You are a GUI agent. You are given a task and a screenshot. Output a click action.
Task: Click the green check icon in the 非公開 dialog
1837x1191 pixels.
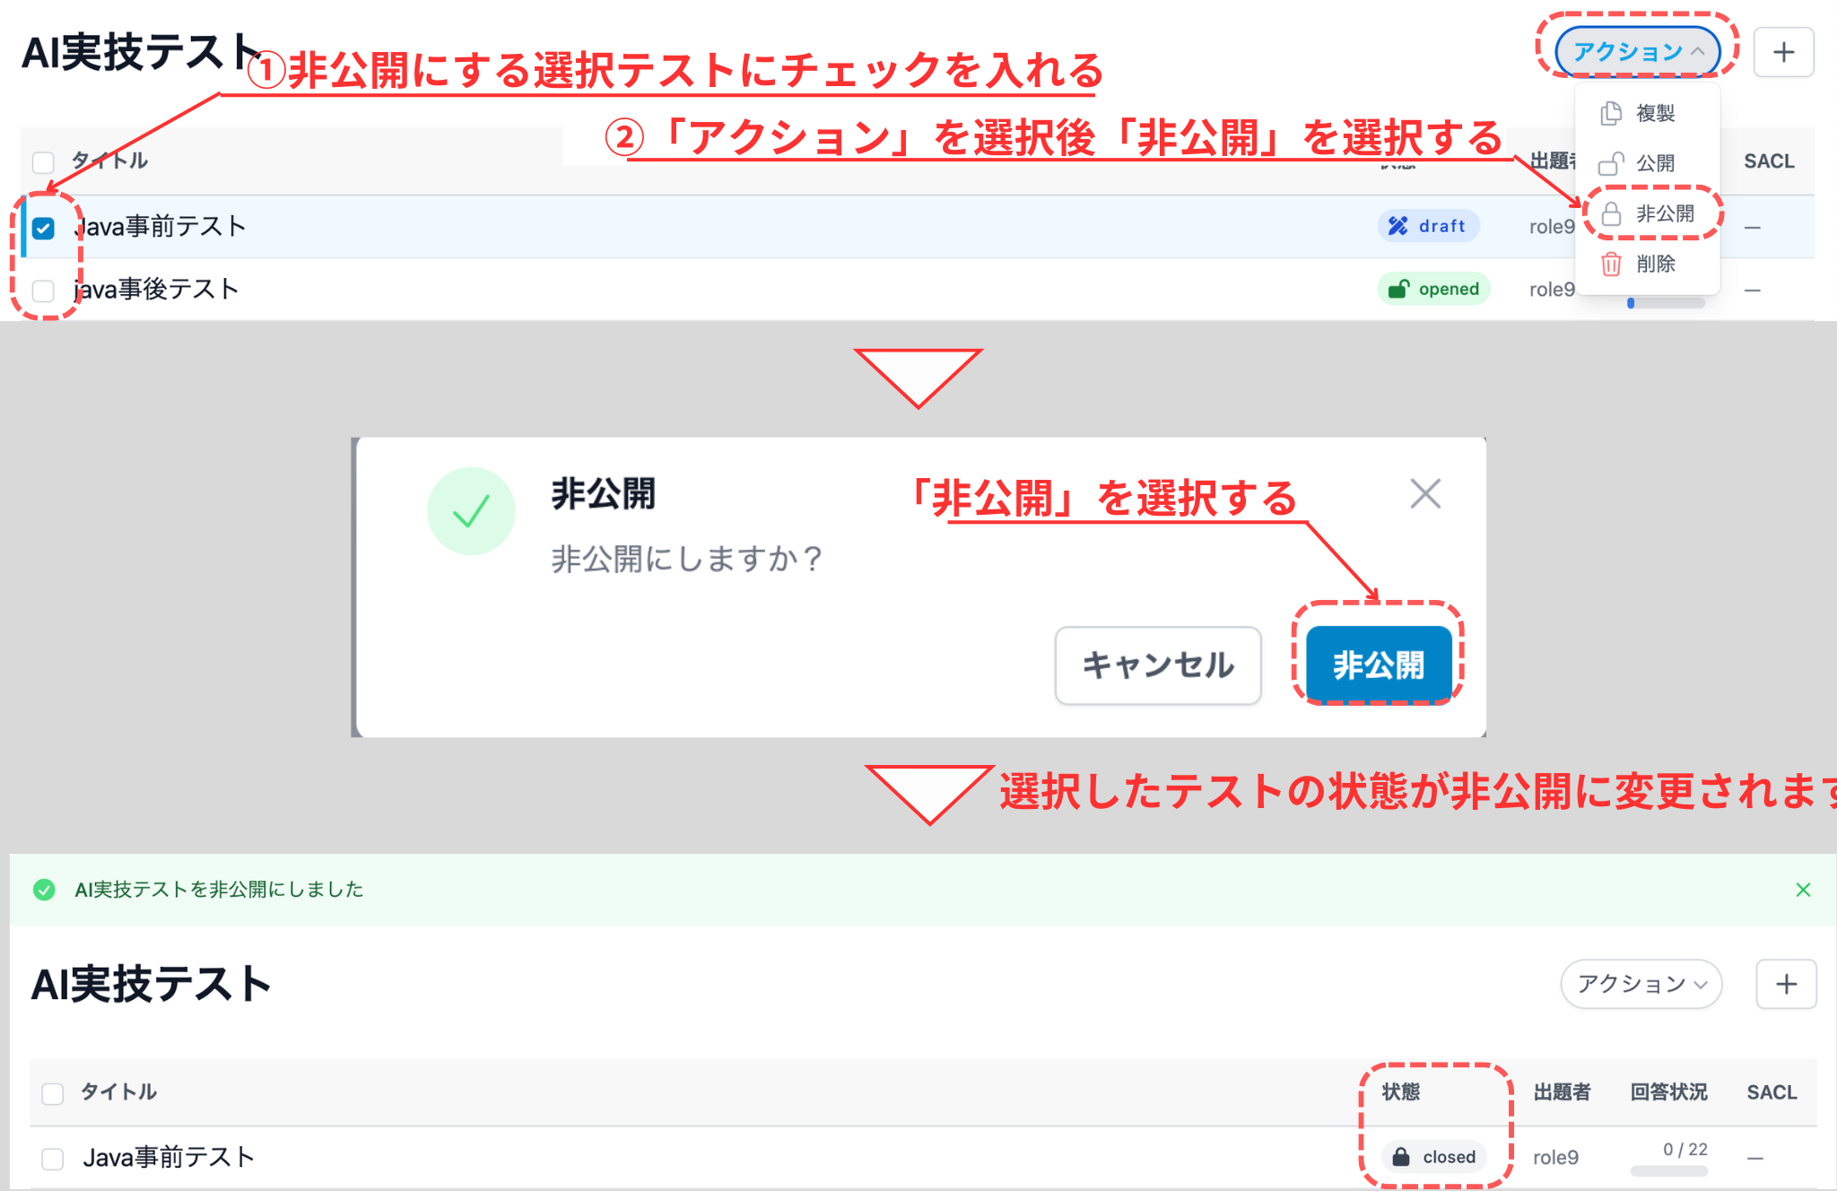click(x=472, y=509)
